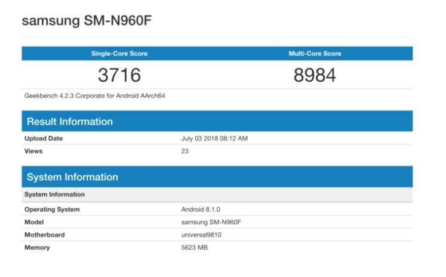Click the Motherboard row label
446x277 pixels.
[44, 235]
